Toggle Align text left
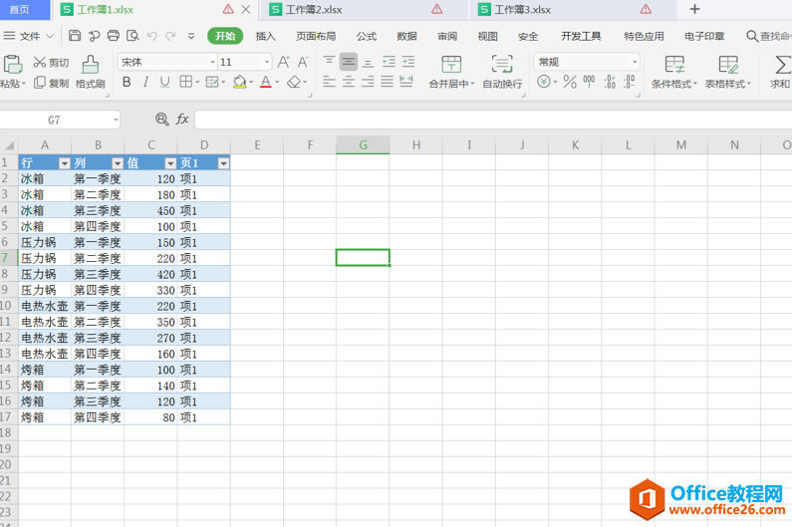The image size is (792, 527). pos(329,82)
